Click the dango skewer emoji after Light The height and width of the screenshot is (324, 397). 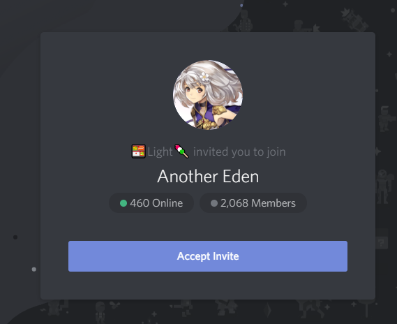click(x=181, y=152)
